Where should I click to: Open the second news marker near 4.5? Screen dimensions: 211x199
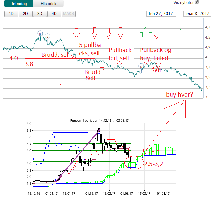pyautogui.click(x=47, y=36)
